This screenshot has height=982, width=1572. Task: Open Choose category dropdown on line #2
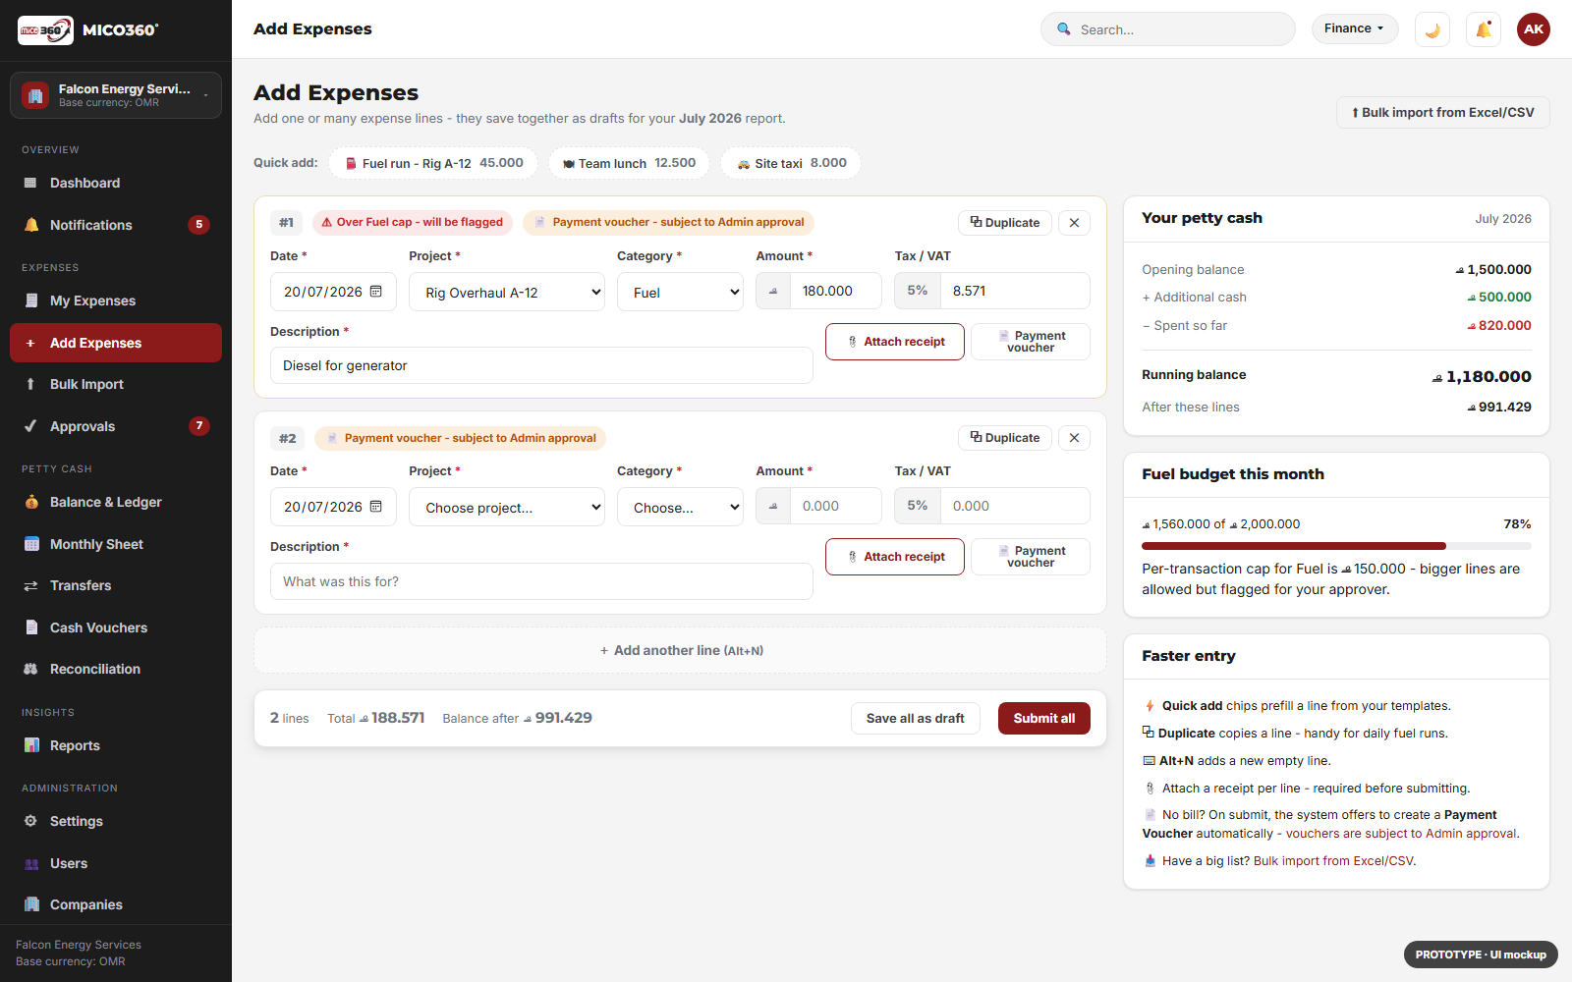[x=680, y=507]
